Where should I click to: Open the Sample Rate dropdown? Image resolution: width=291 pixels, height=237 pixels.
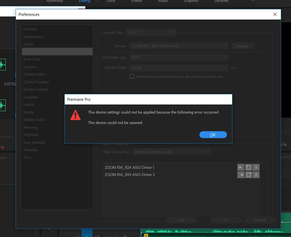click(179, 68)
